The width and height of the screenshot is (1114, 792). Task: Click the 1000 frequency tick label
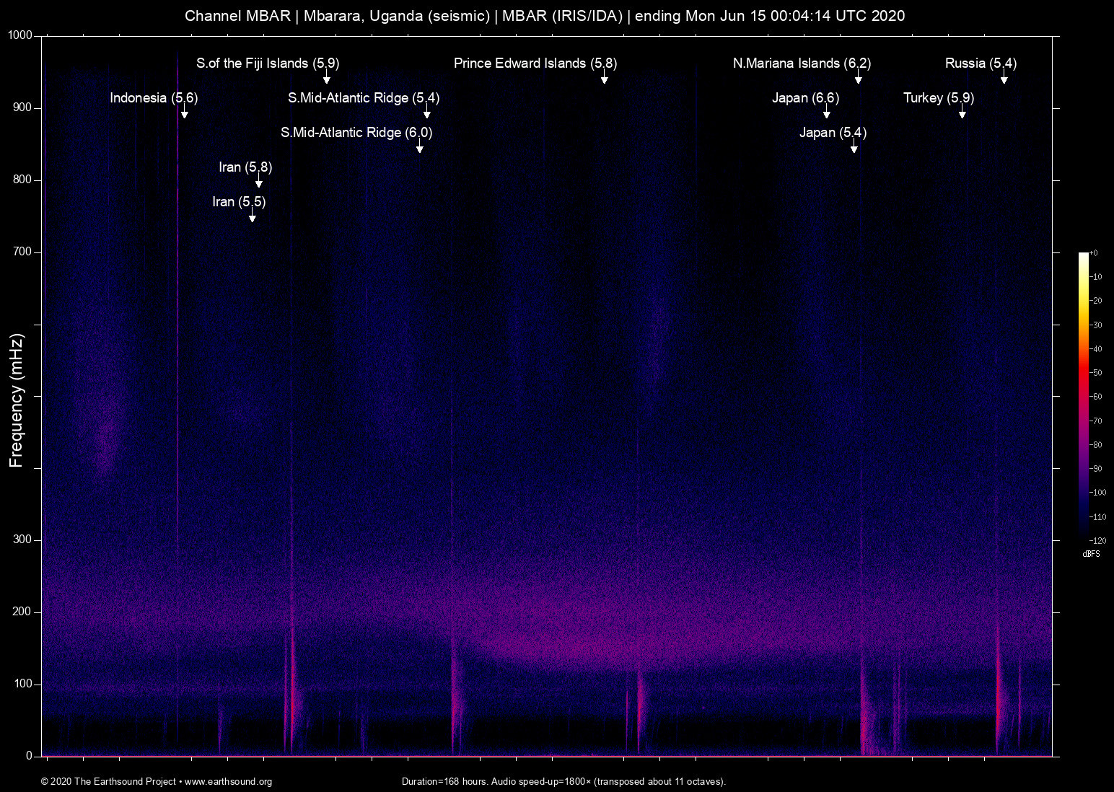pyautogui.click(x=22, y=33)
